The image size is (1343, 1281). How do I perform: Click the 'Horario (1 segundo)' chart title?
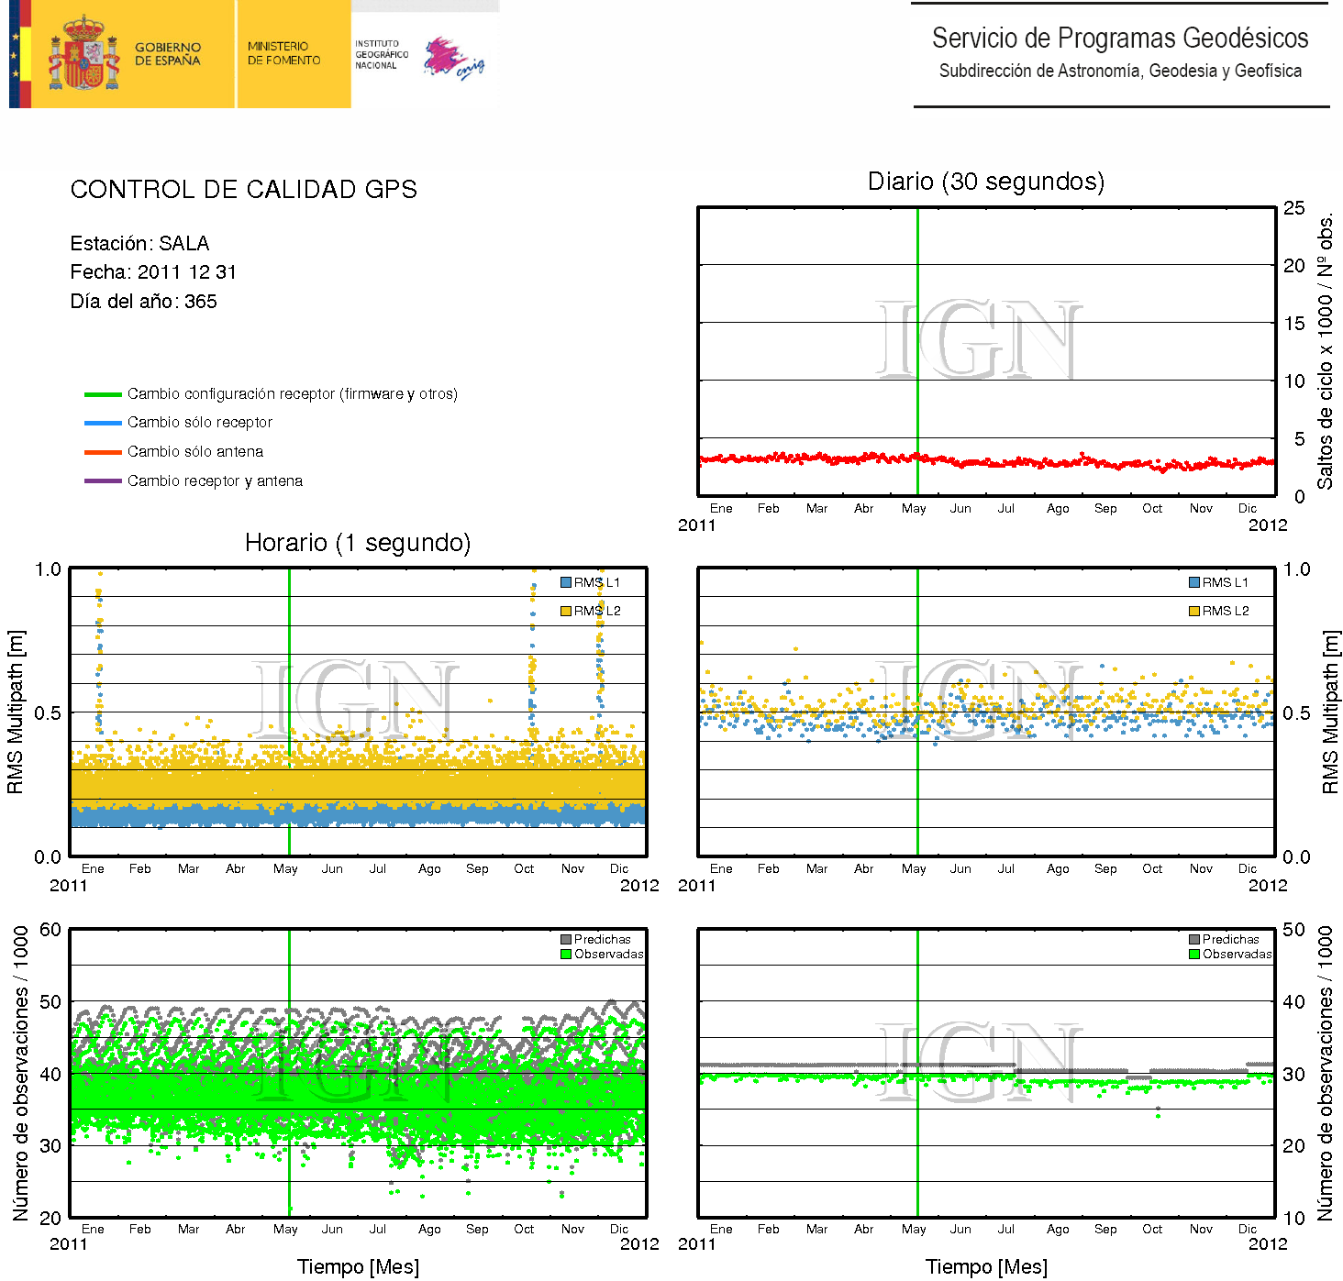357,543
